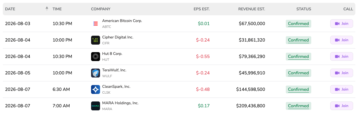Sort table by the COMPANY column header
This screenshot has height=114, width=359.
pos(101,9)
